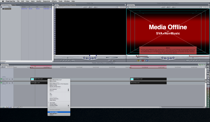Open the Effects menu in menu bar
This screenshot has height=122, width=210.
pos(54,1)
